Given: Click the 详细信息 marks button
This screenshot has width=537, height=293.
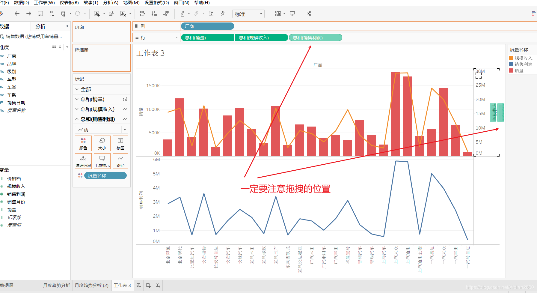Looking at the screenshot, I should point(83,161).
